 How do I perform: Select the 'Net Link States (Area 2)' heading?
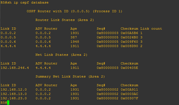coord(61,55)
